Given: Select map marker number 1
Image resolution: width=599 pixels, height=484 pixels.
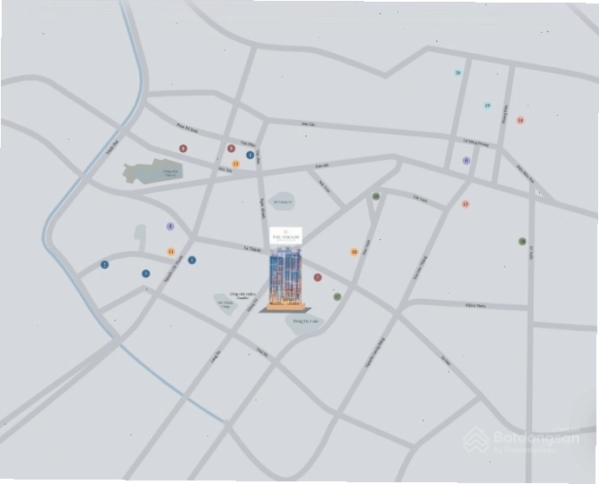Looking at the screenshot, I should point(192,260).
